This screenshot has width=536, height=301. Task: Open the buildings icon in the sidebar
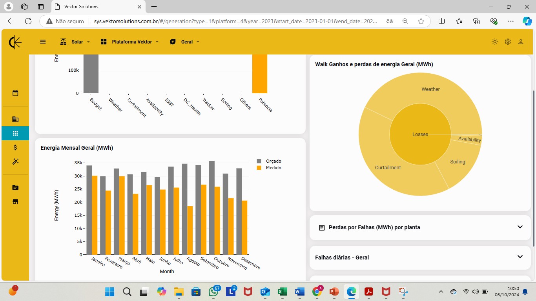[x=15, y=119]
